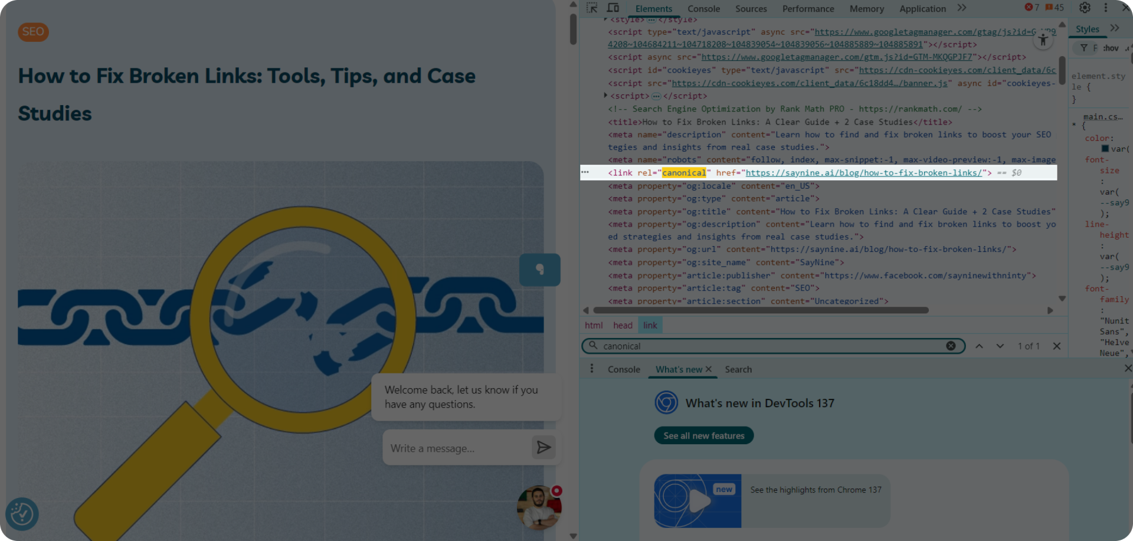1133x541 pixels.
Task: Click the orange issues count 45
Action: tap(1055, 8)
